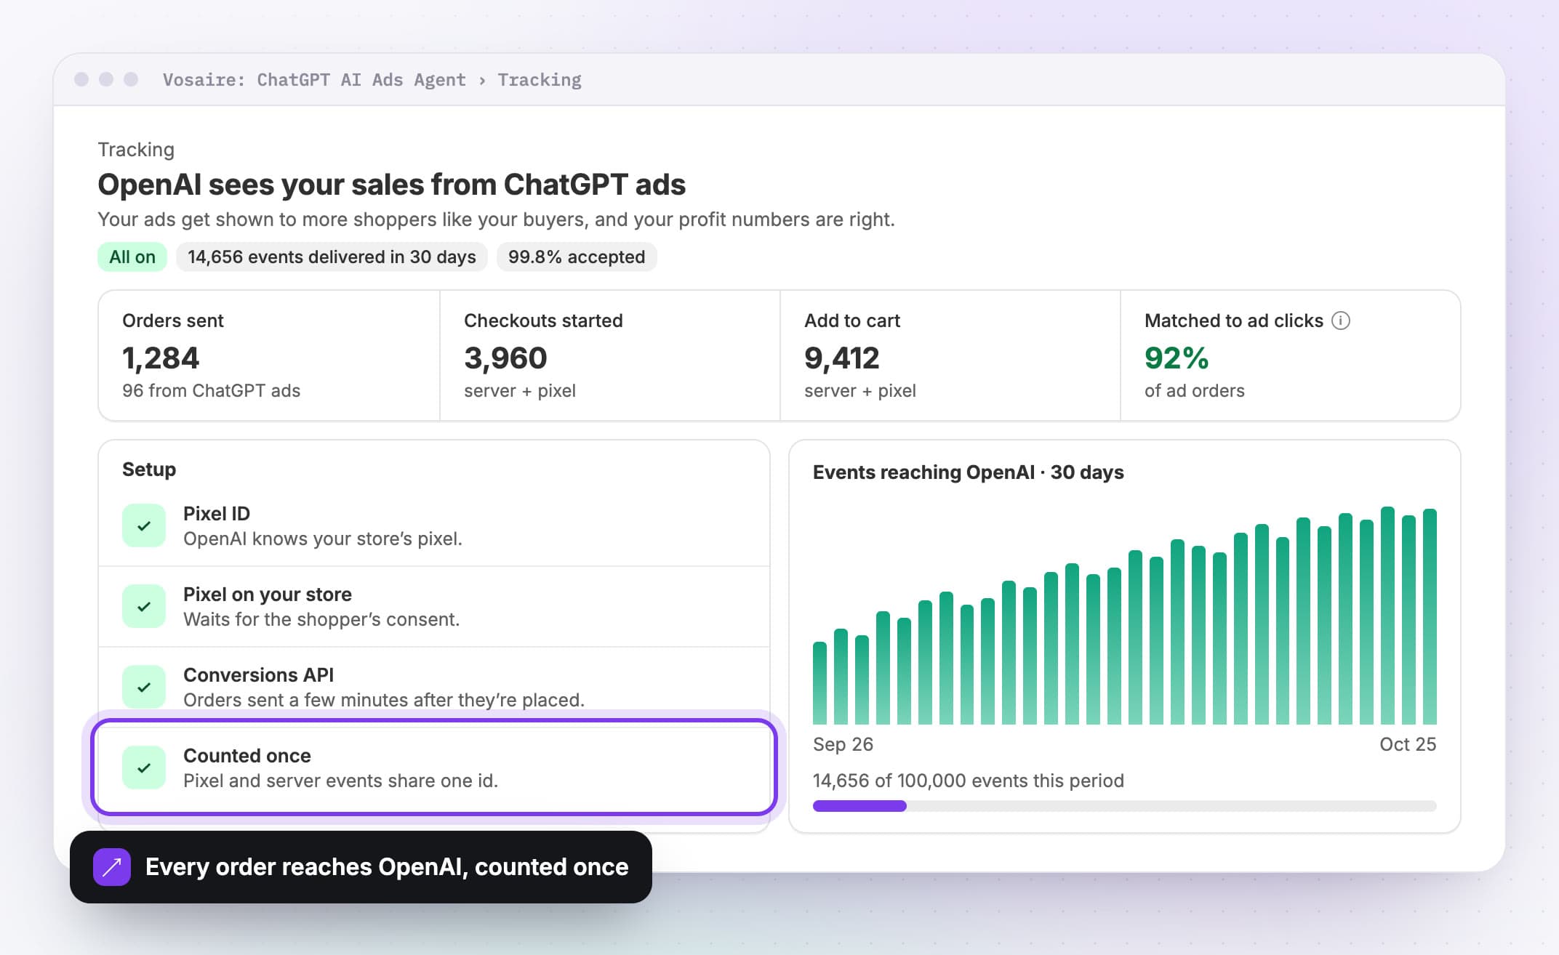The image size is (1559, 955).
Task: Click the Sep 26 chart axis label
Action: (x=843, y=744)
